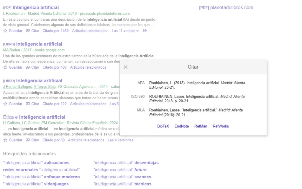The image size is (302, 189).
Task: Show Las 11 versiones
Action: click(125, 31)
